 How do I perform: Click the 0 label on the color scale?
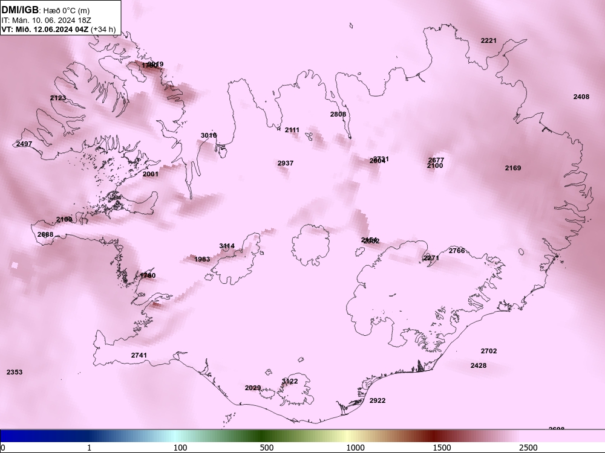click(3, 448)
